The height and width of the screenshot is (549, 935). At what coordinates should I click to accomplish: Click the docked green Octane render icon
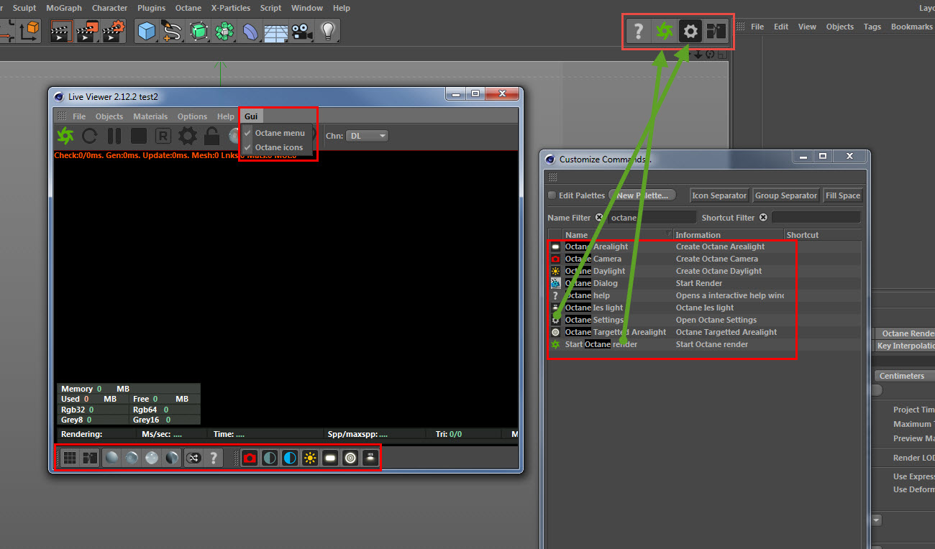664,31
